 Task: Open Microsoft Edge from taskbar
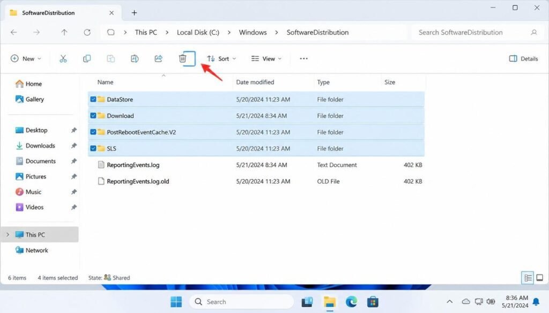351,302
